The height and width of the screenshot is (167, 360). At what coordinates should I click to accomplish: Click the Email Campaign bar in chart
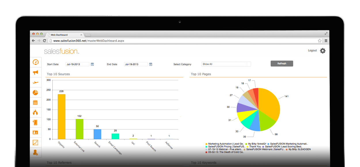[115, 136]
